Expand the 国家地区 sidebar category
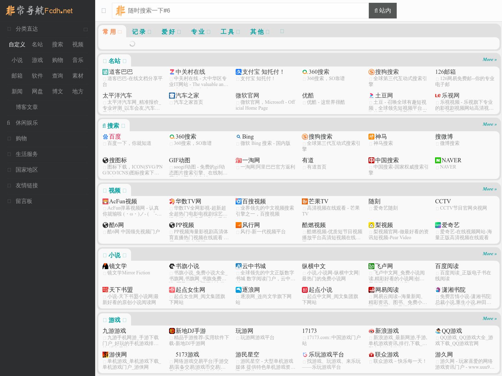This screenshot has height=376, width=502. [47, 170]
